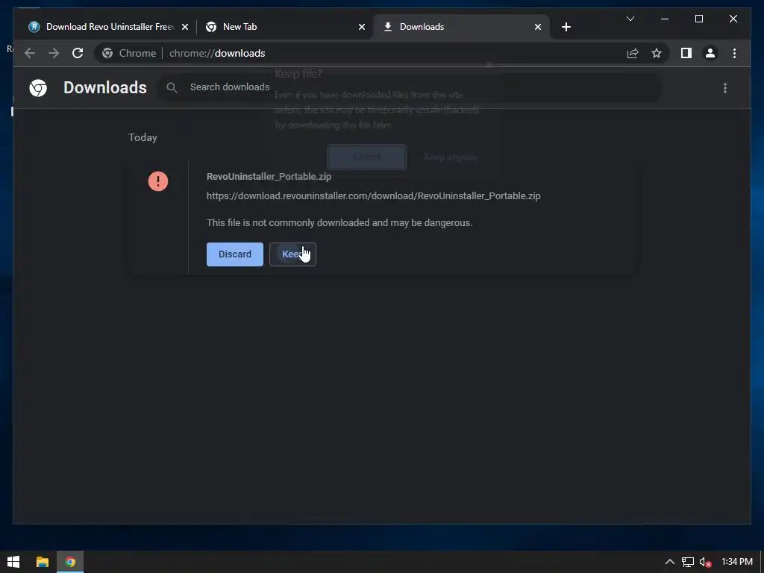Close the New Tab tab
Viewport: 764px width, 573px height.
(x=362, y=27)
